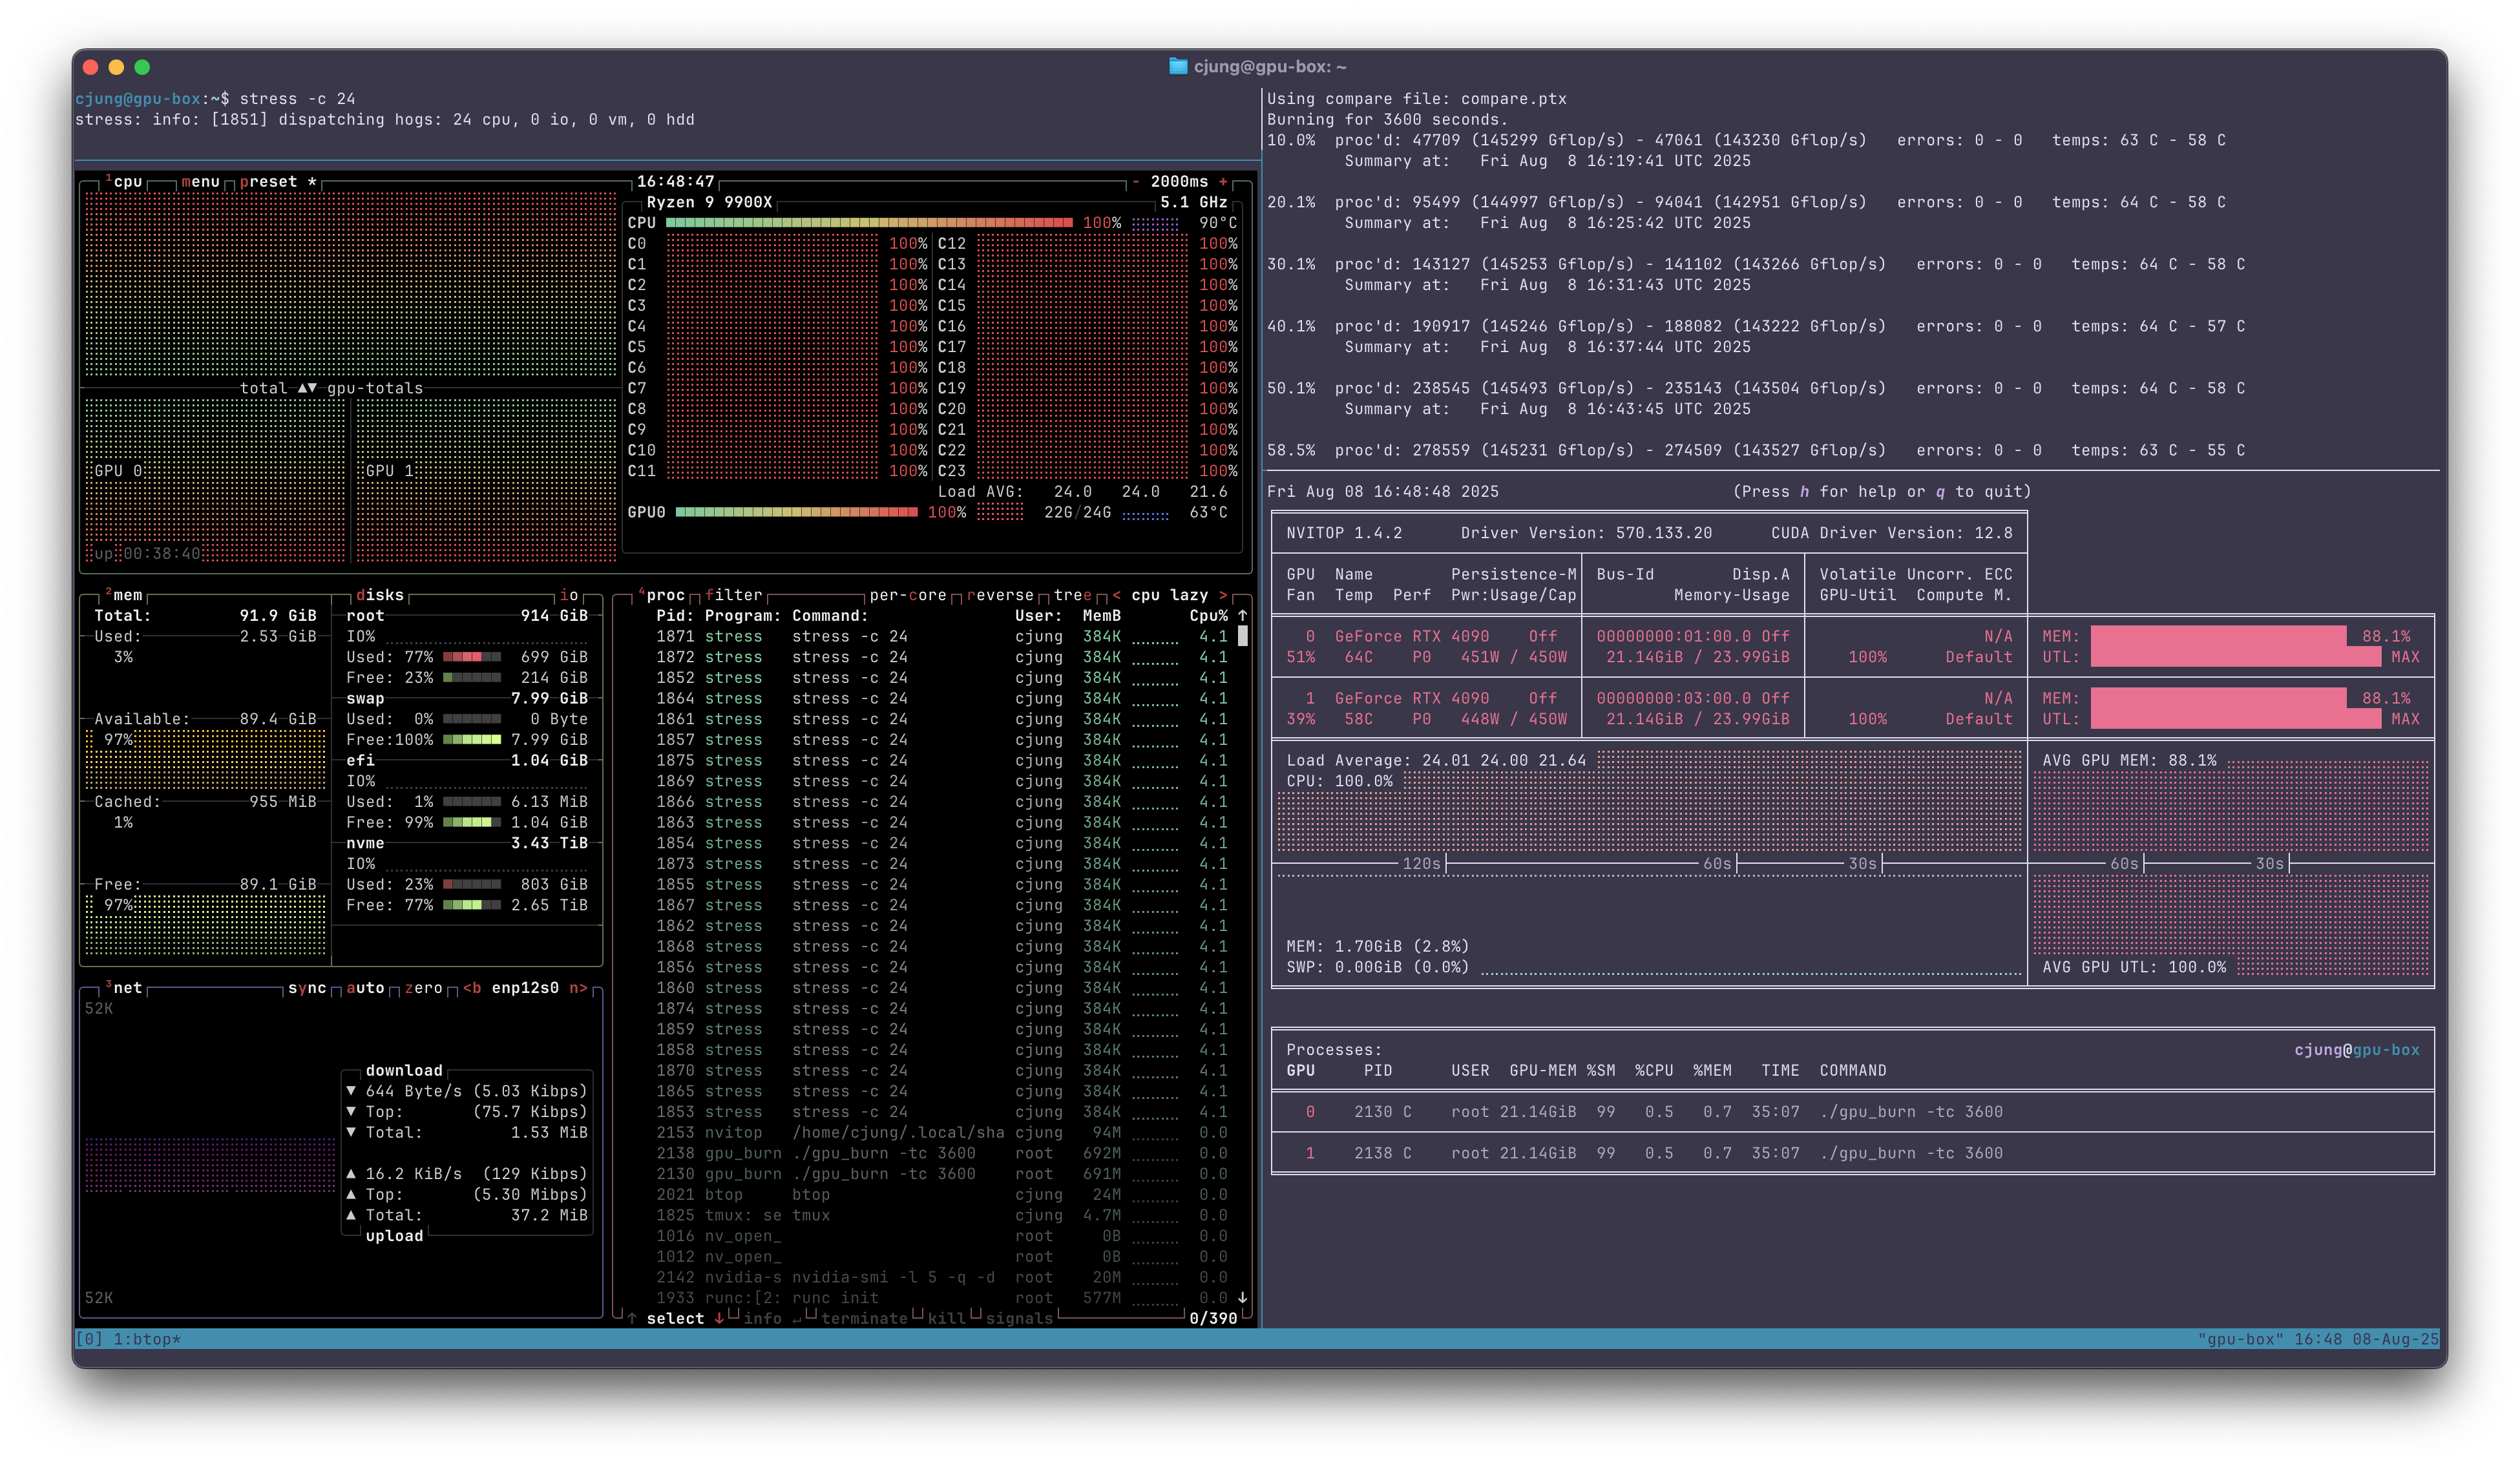Open the btop menu

(x=200, y=182)
